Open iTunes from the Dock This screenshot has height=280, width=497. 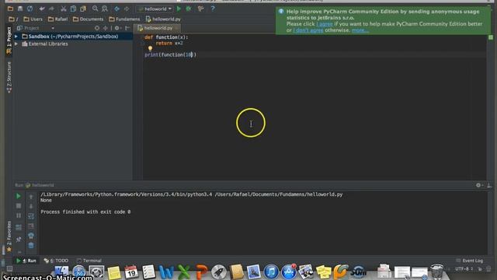tap(271, 272)
